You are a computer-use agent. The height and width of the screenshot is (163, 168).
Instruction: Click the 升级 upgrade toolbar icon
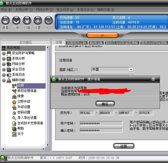48,20
